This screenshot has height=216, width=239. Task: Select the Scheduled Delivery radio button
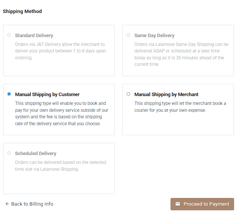9,153
